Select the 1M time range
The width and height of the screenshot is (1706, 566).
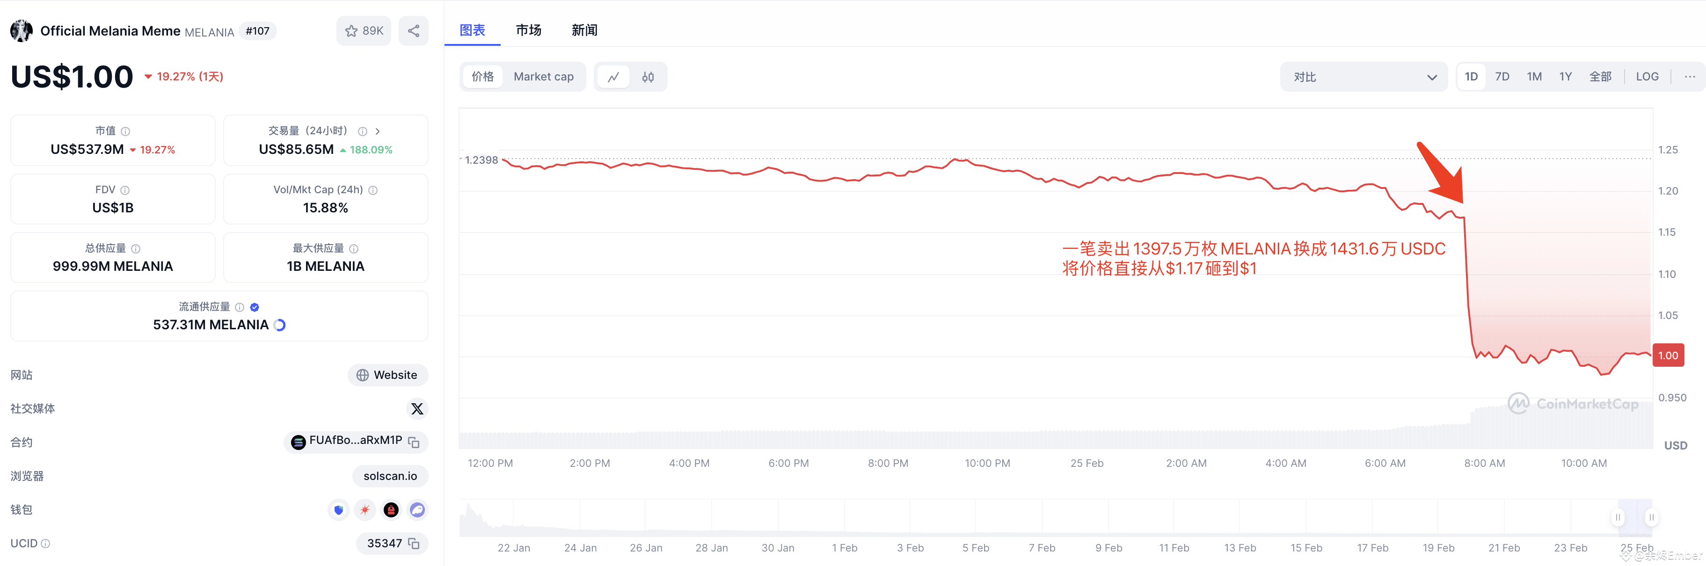[1534, 77]
